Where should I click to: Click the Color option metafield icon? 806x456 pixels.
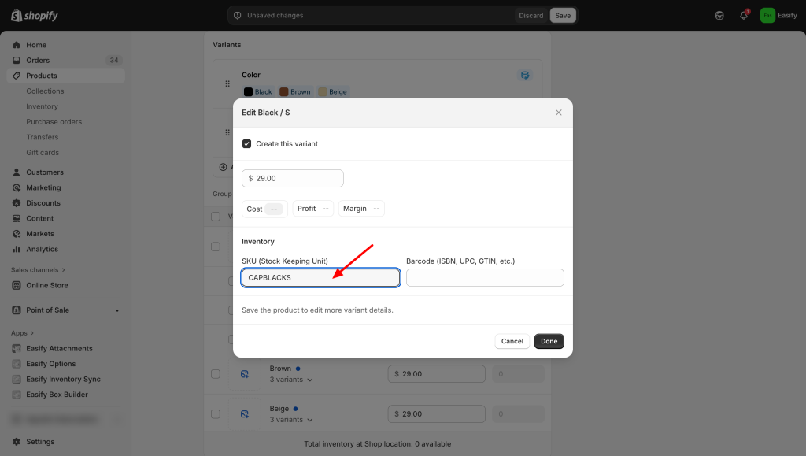click(x=525, y=75)
